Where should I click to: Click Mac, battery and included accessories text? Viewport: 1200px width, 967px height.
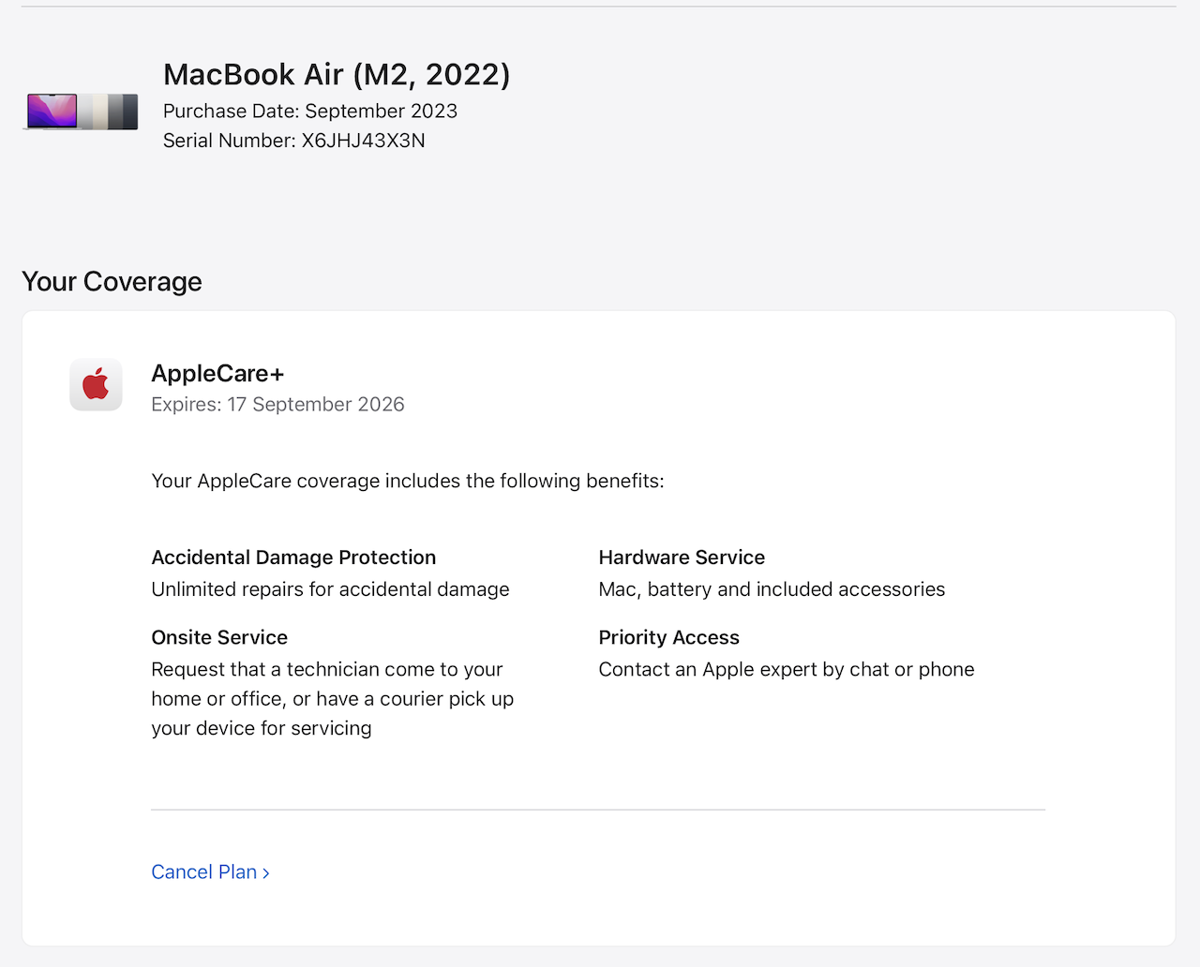[x=772, y=589]
